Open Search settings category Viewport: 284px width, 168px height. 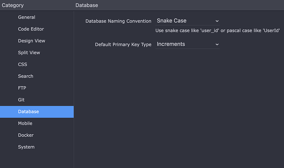click(37, 76)
